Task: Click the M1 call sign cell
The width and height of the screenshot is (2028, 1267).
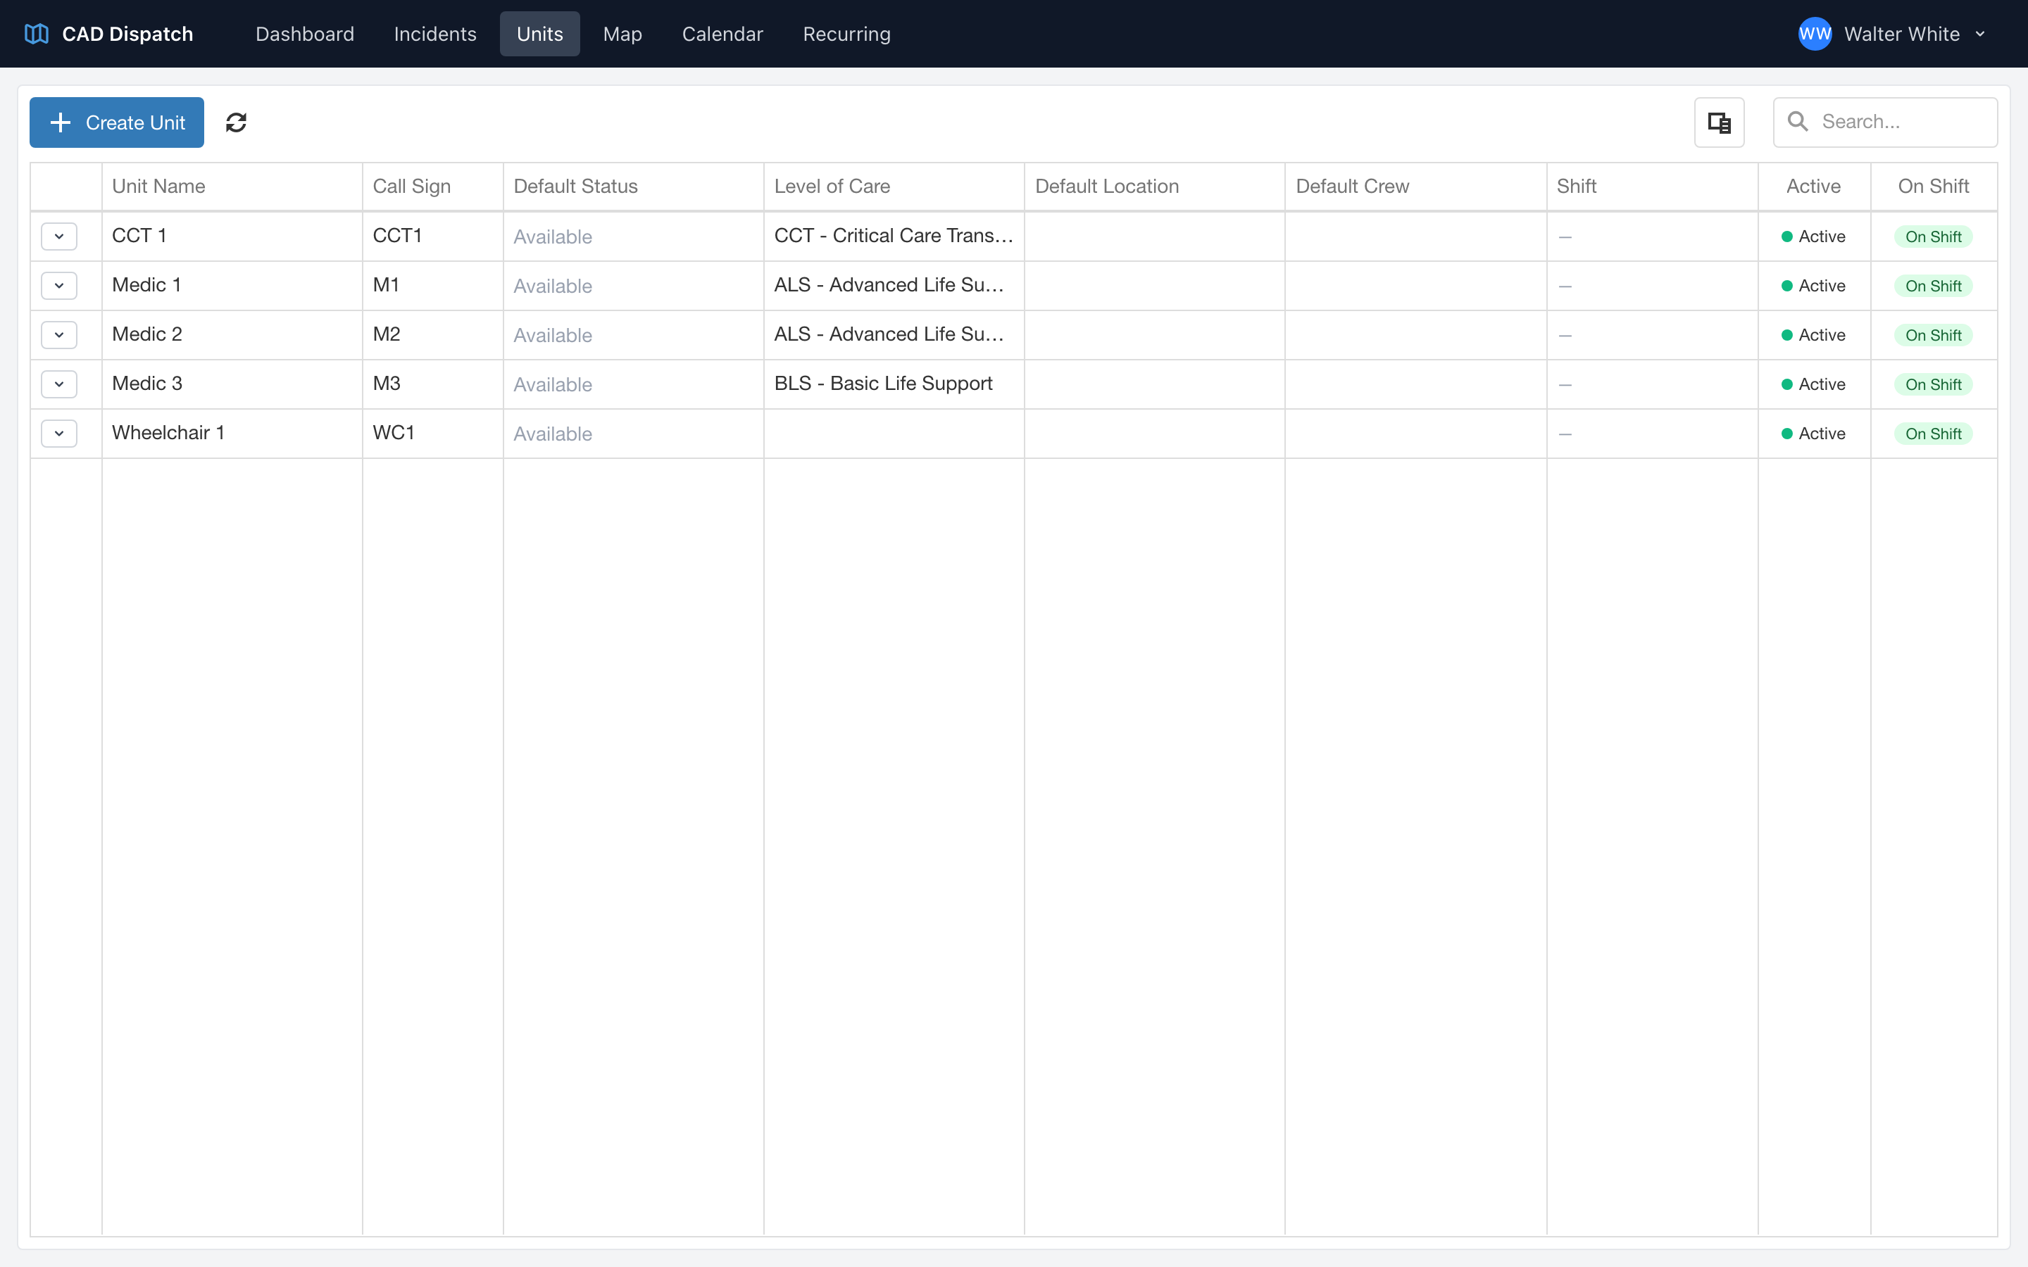Action: tap(432, 286)
